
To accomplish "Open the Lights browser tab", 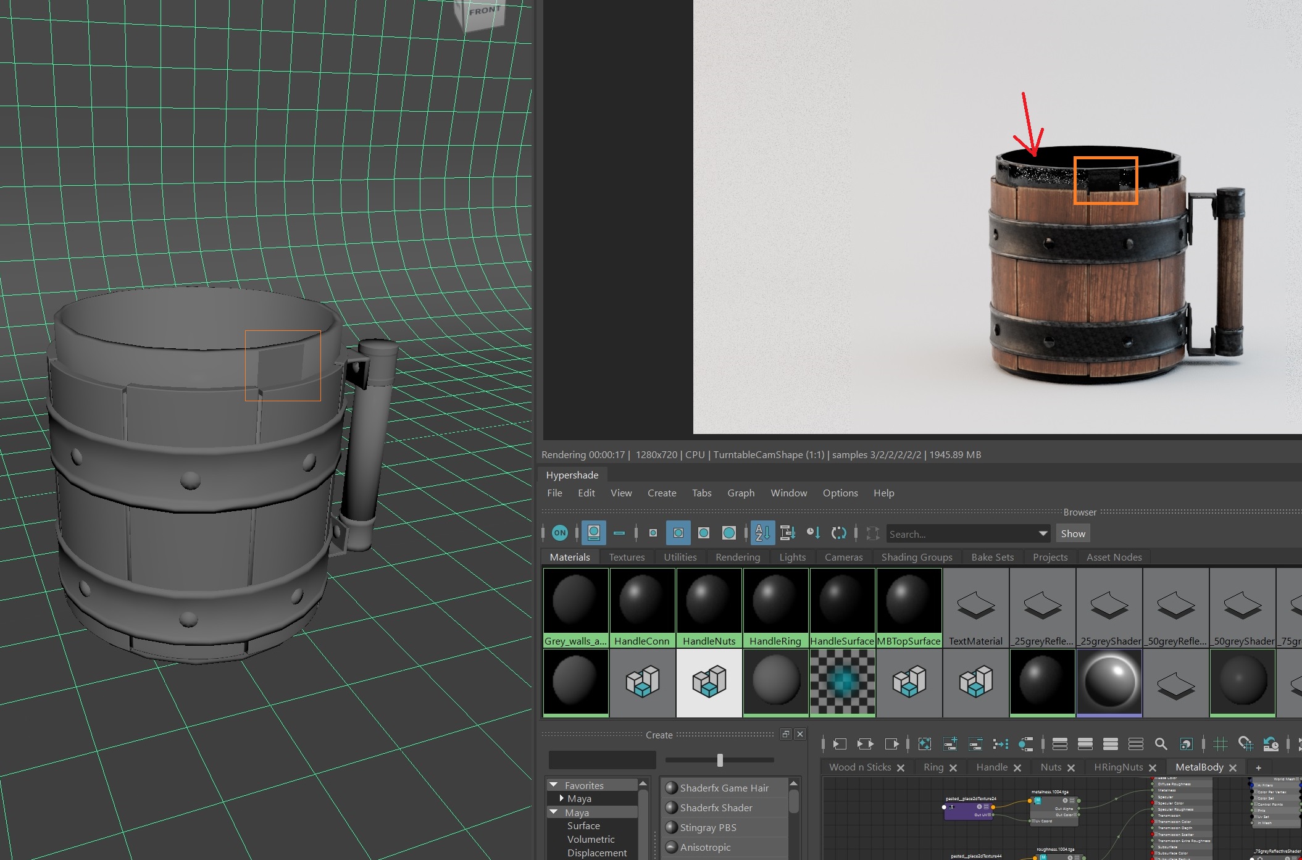I will pos(792,557).
